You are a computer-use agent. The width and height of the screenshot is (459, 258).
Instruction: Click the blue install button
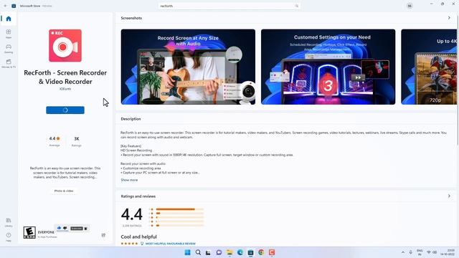click(65, 110)
